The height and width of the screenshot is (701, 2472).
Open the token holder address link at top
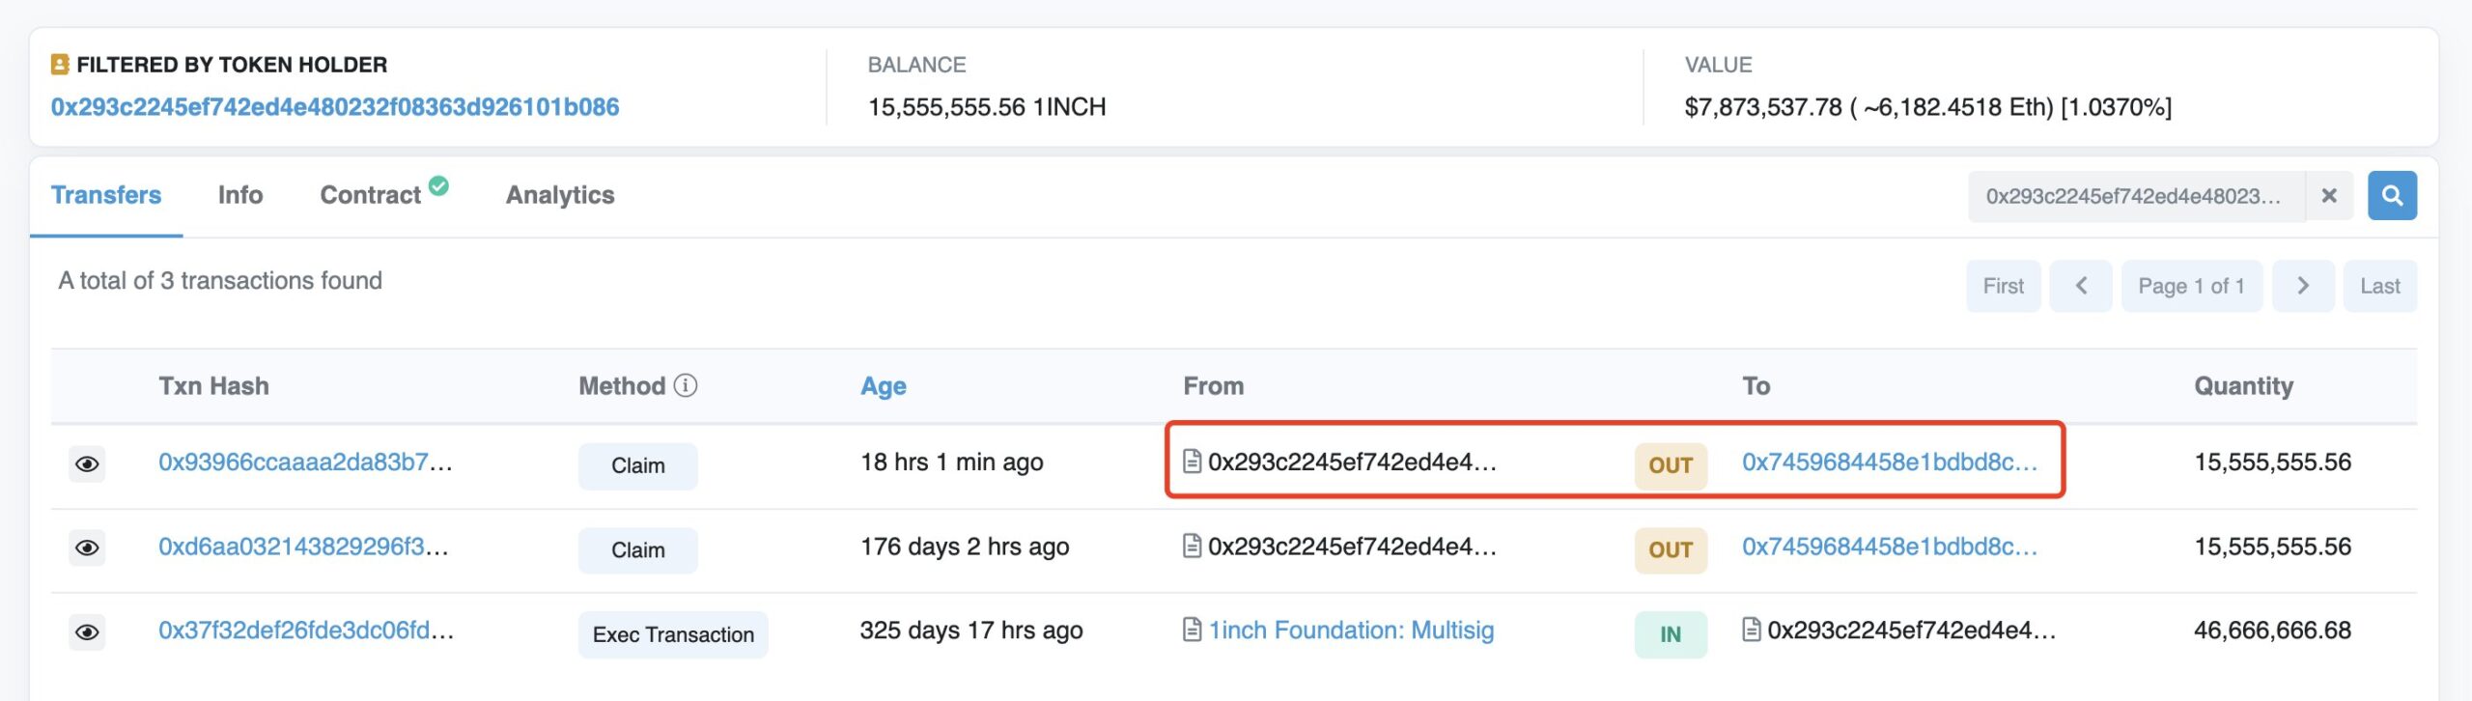tap(335, 107)
